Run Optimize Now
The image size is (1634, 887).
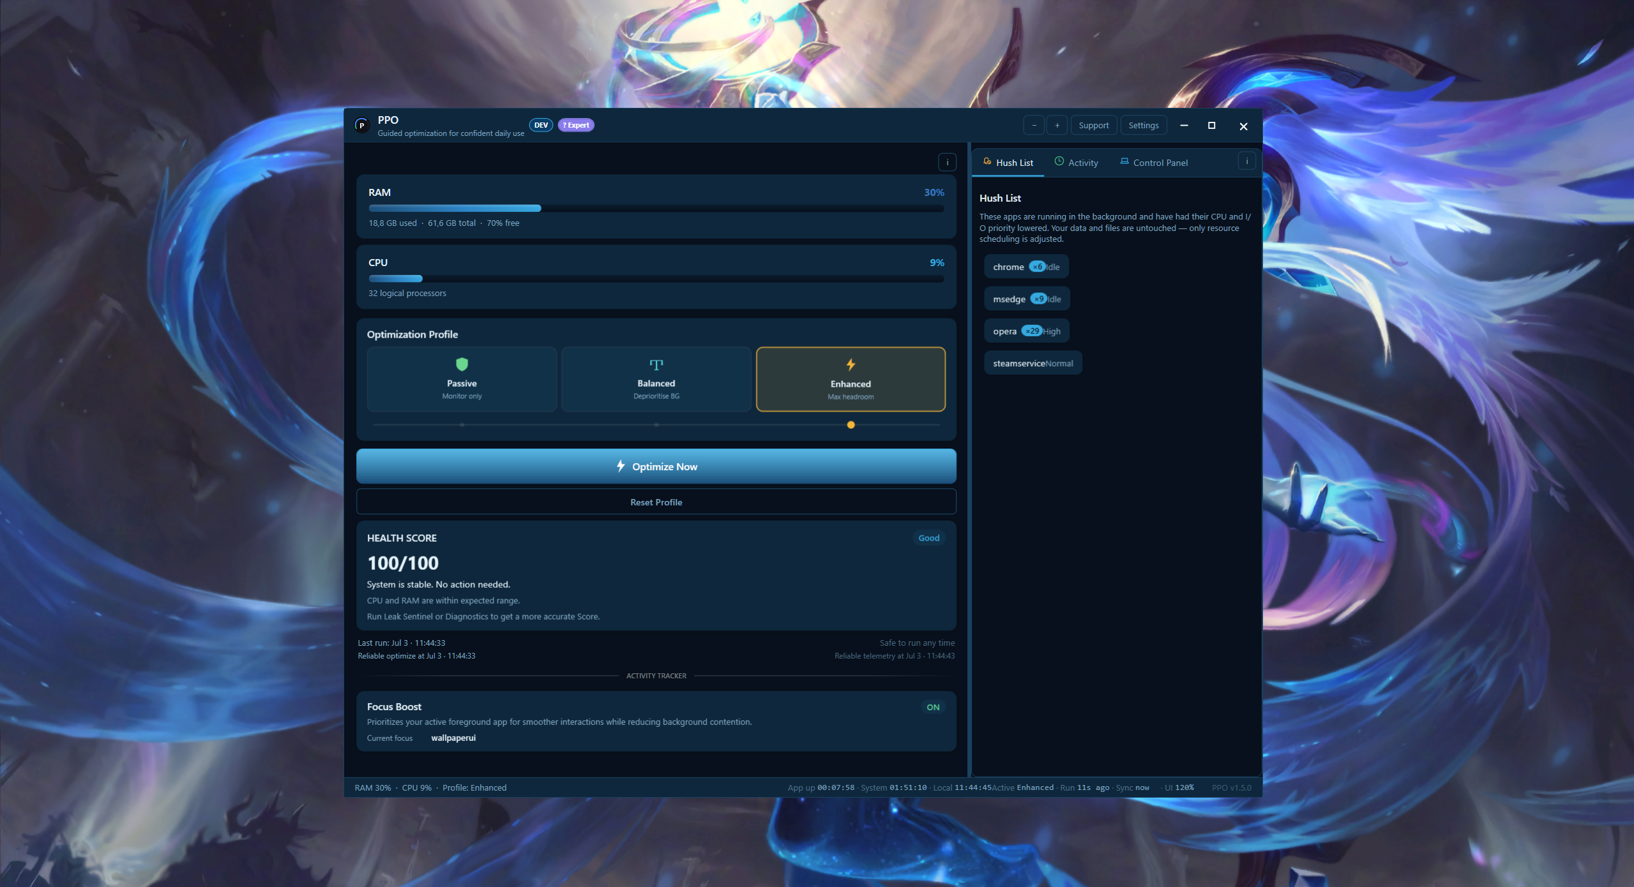[656, 466]
